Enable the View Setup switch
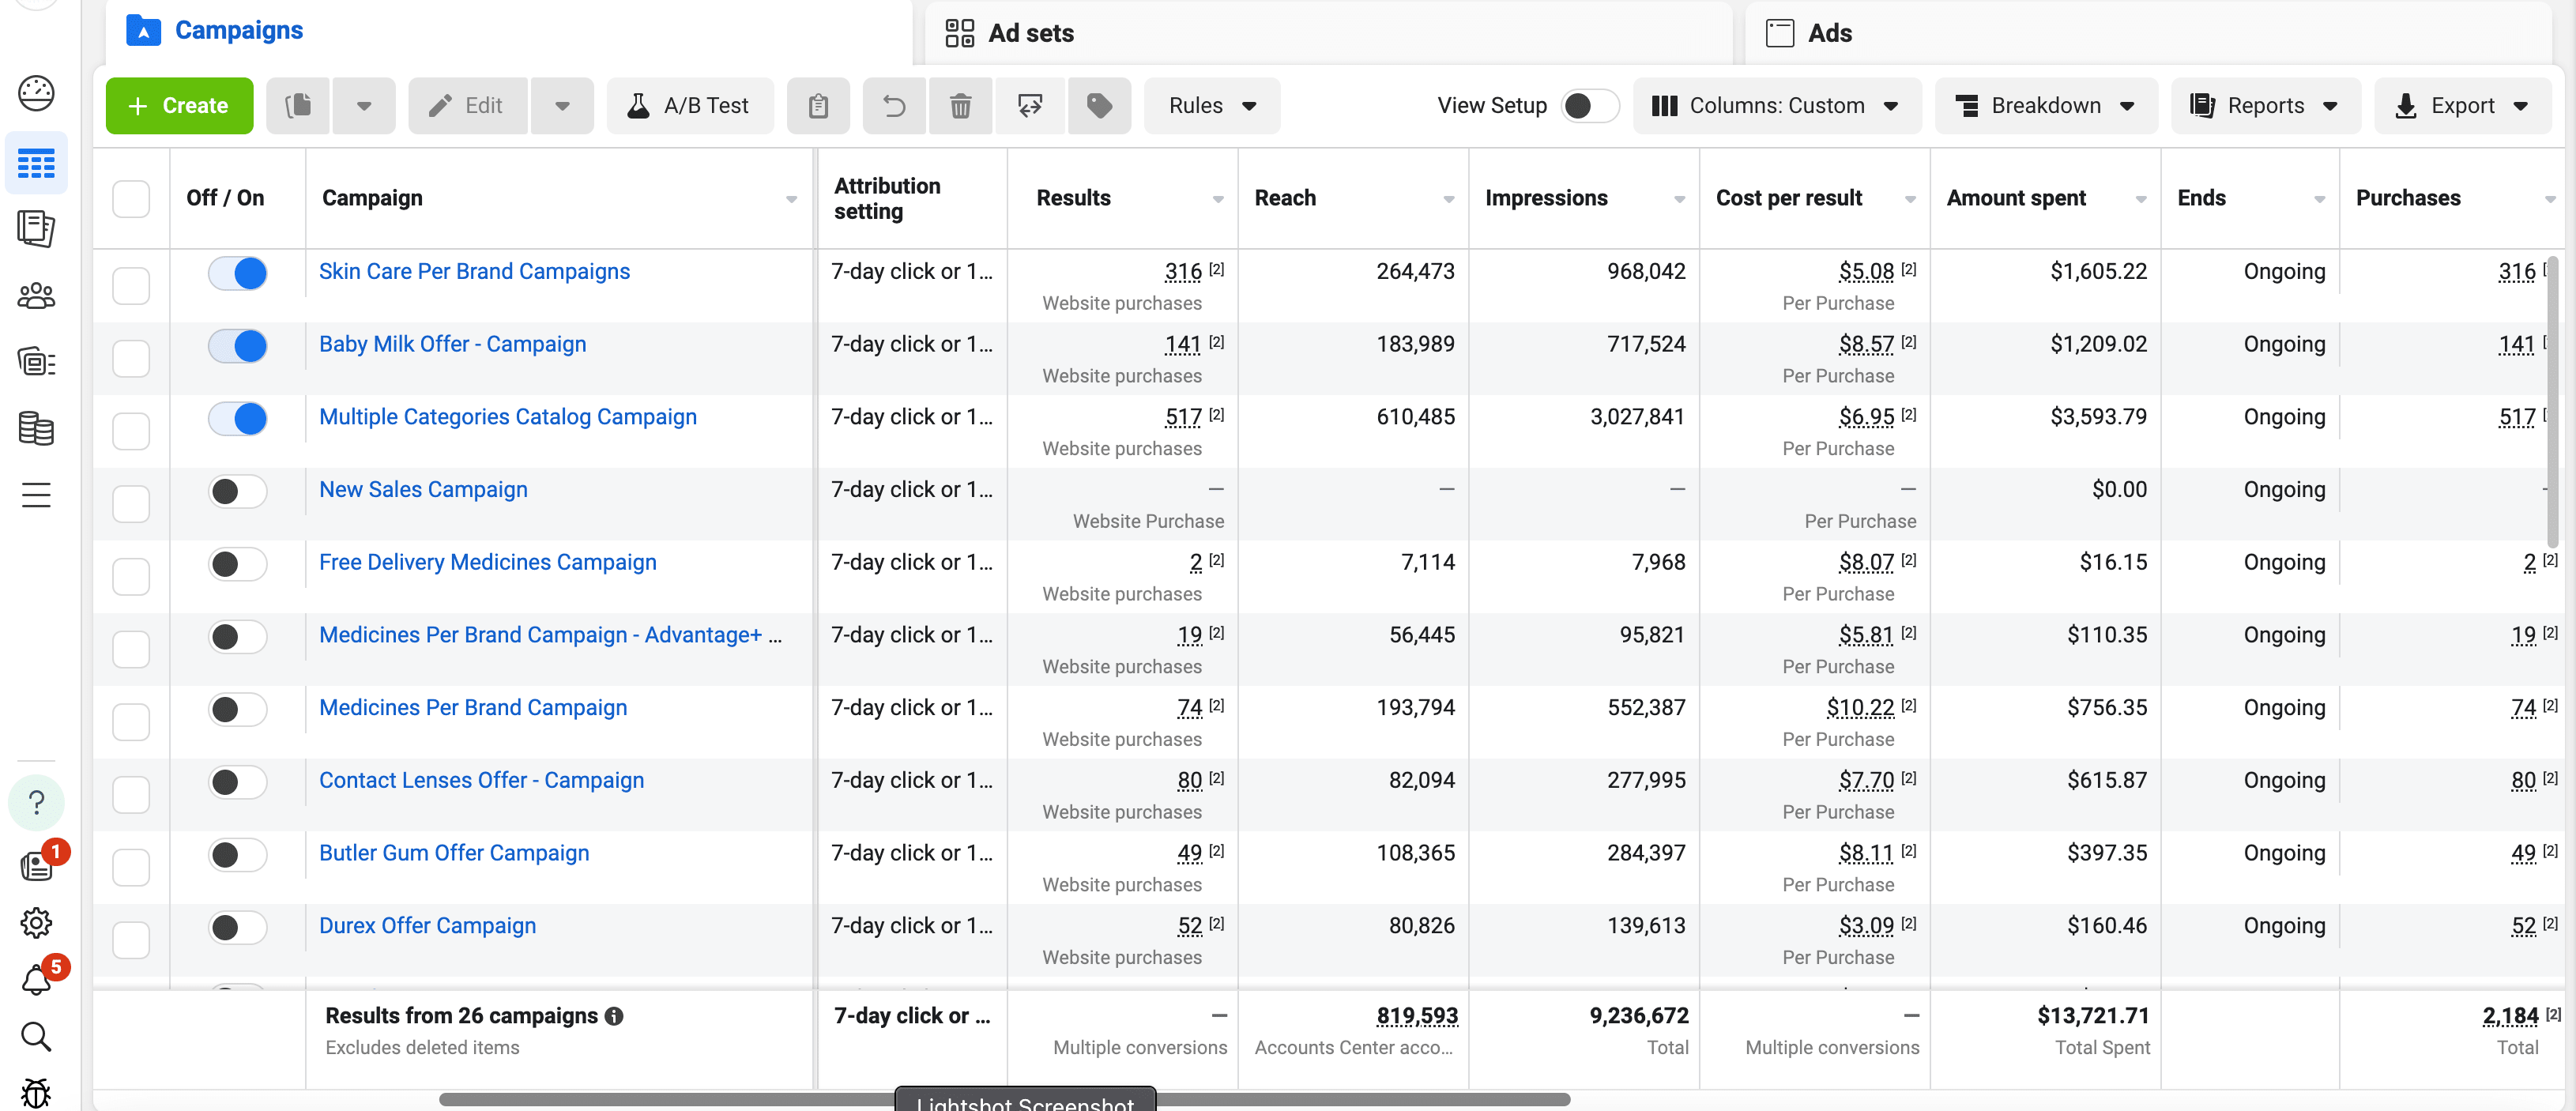2576x1111 pixels. point(1589,105)
